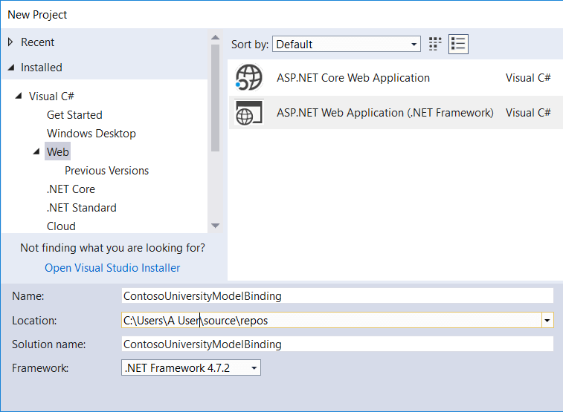
Task: Select Windows Desktop category
Action: click(x=91, y=134)
